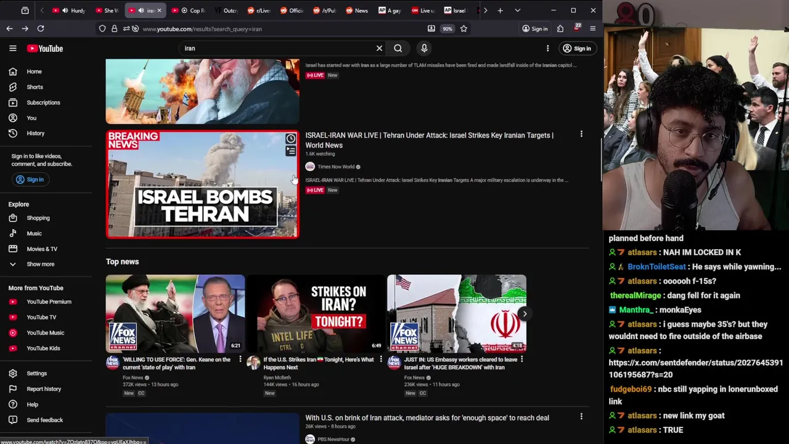This screenshot has width=789, height=444.
Task: Open the list all tabs dropdown
Action: click(517, 10)
